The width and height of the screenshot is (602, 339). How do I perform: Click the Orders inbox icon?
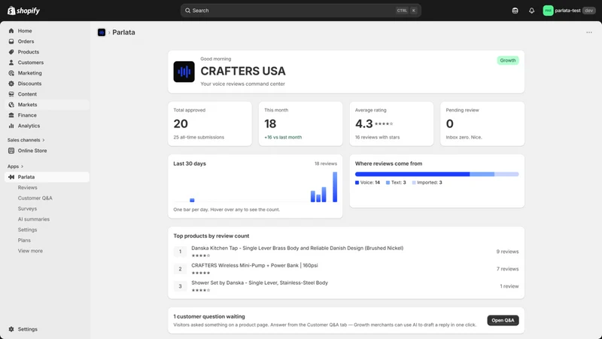(11, 41)
